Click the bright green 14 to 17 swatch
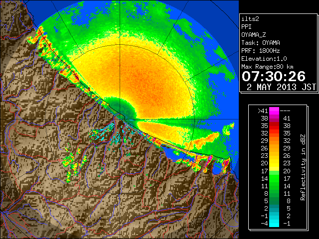The width and height of the screenshot is (319, 239). point(274,178)
